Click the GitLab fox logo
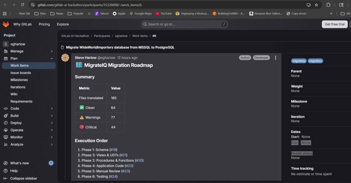 coord(6,24)
